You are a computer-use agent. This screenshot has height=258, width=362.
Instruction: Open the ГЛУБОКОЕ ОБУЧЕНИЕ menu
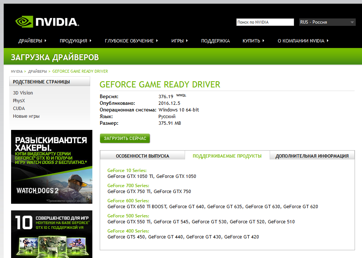(x=129, y=41)
